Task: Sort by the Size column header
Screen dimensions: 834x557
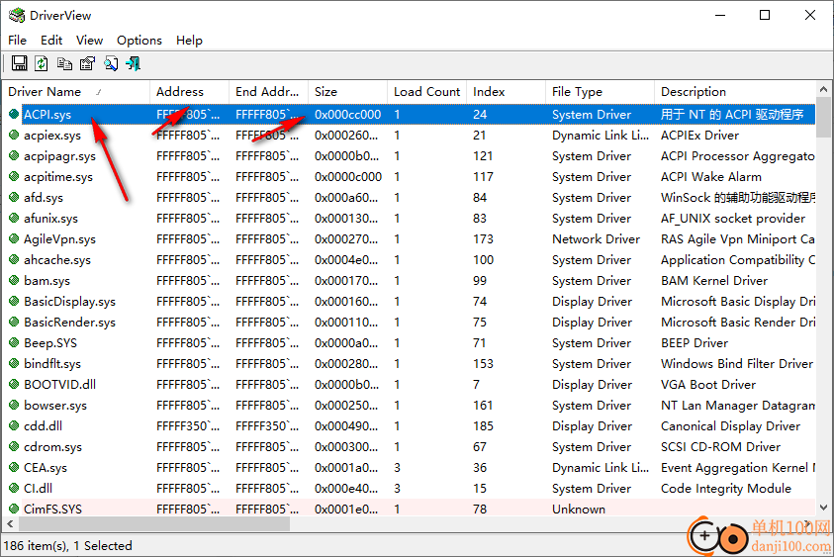Action: pyautogui.click(x=348, y=91)
